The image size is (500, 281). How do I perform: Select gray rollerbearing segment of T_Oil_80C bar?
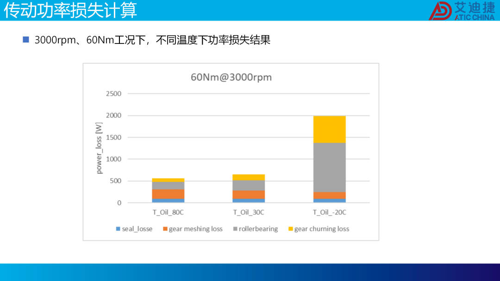click(x=168, y=185)
